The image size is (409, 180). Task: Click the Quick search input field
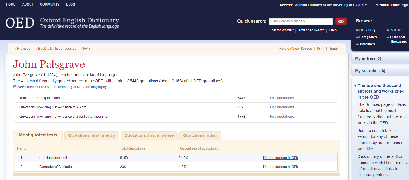[x=301, y=21]
